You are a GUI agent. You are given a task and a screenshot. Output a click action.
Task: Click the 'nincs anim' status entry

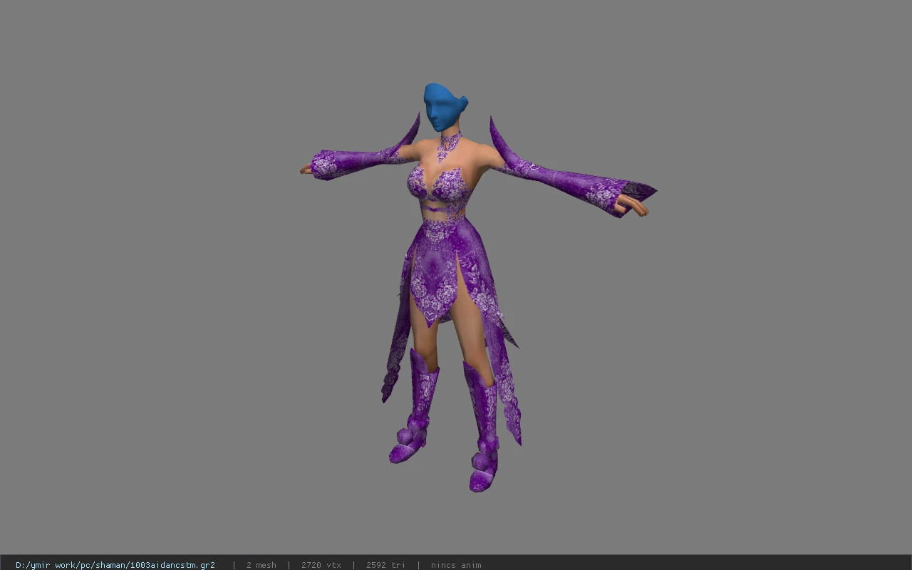(456, 565)
